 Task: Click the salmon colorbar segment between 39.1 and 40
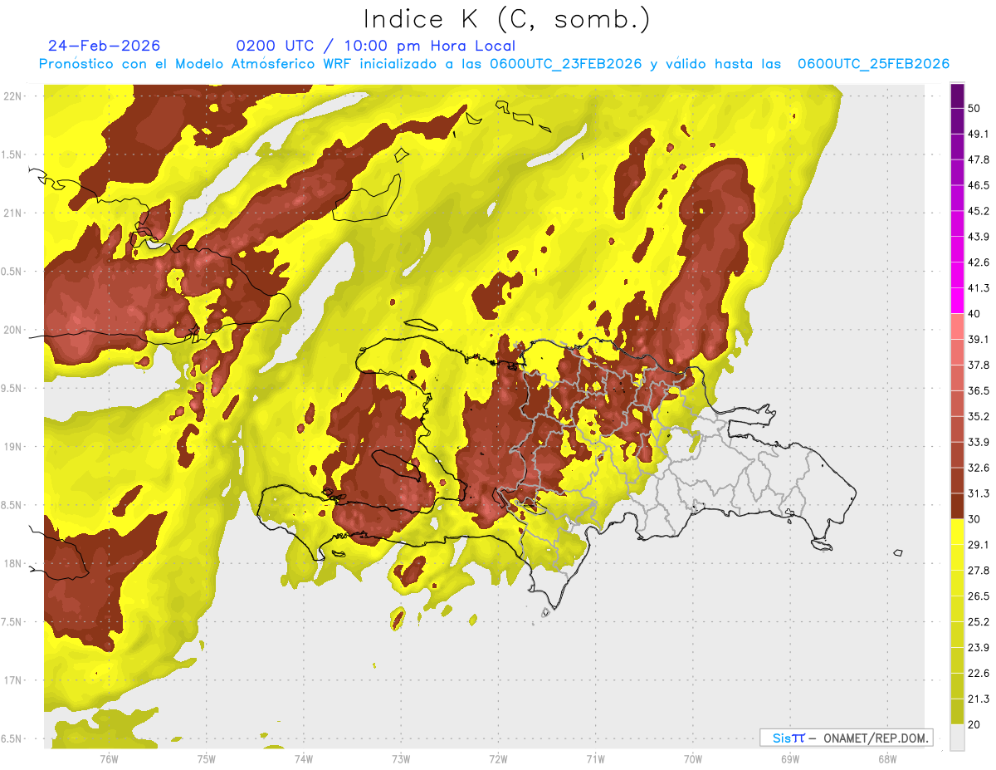tap(957, 326)
